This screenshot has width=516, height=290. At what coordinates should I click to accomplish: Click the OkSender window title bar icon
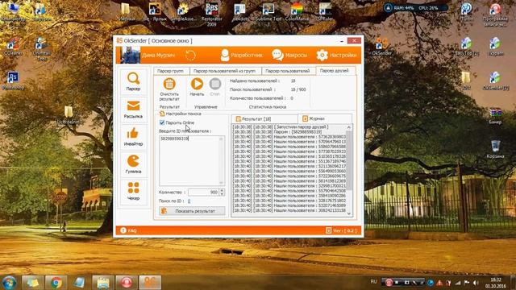[119, 41]
